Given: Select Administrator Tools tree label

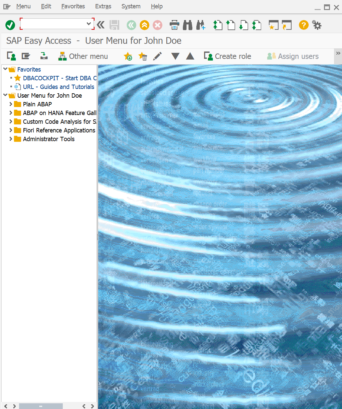Looking at the screenshot, I should click(49, 139).
